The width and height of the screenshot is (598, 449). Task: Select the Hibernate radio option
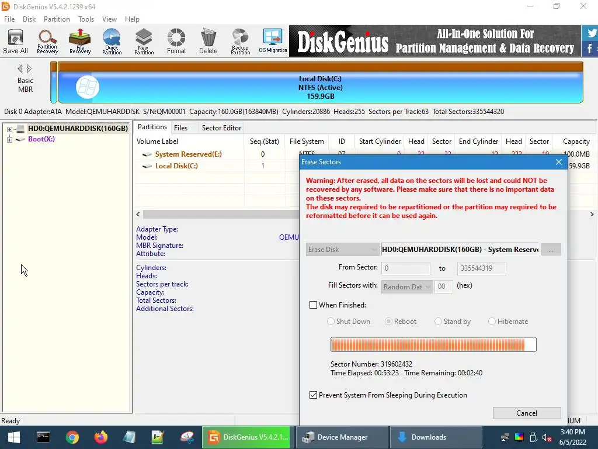coord(492,322)
